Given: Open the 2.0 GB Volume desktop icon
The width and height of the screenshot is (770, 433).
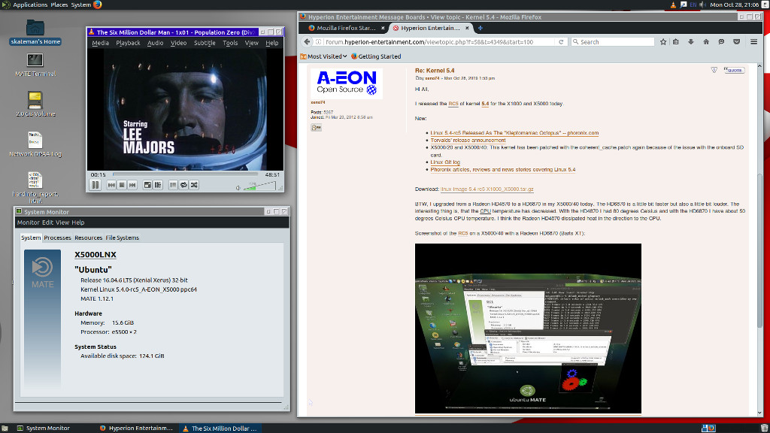Looking at the screenshot, I should tap(35, 104).
